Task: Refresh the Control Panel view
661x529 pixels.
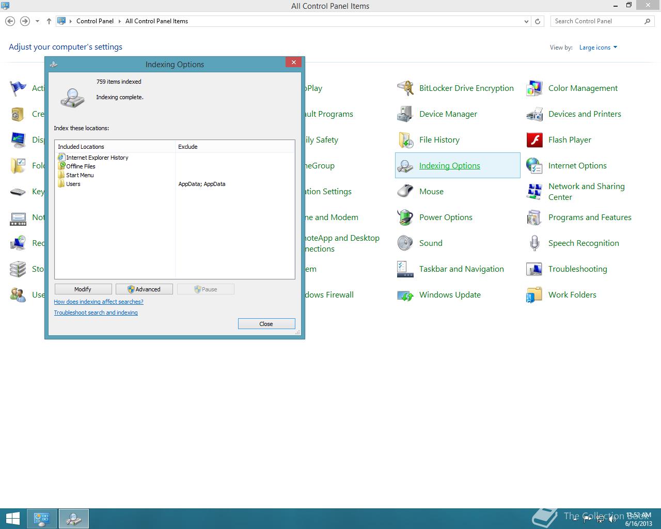Action: click(538, 21)
